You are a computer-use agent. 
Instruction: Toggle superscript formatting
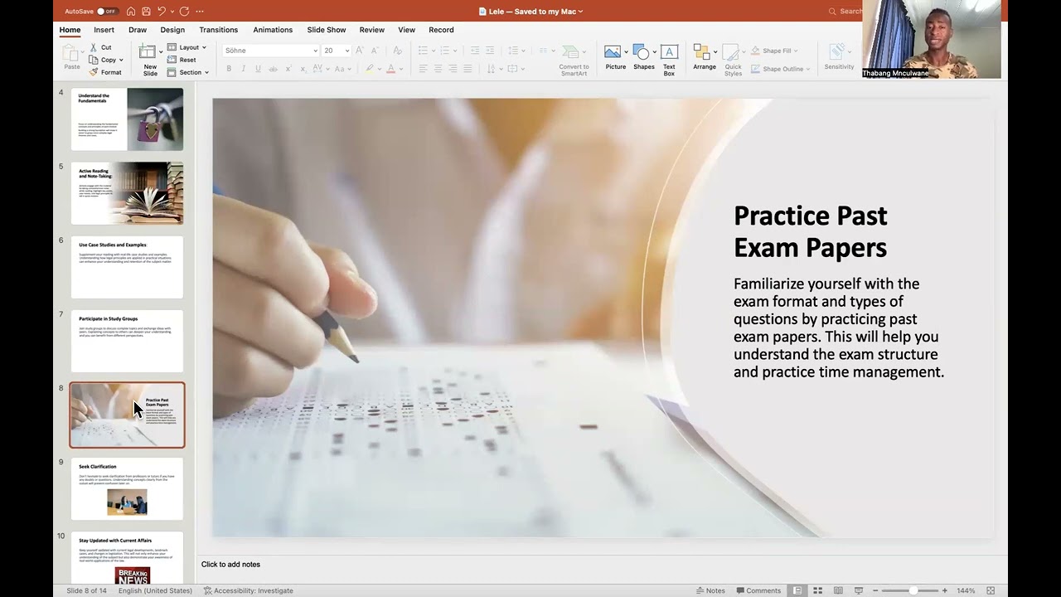point(289,69)
